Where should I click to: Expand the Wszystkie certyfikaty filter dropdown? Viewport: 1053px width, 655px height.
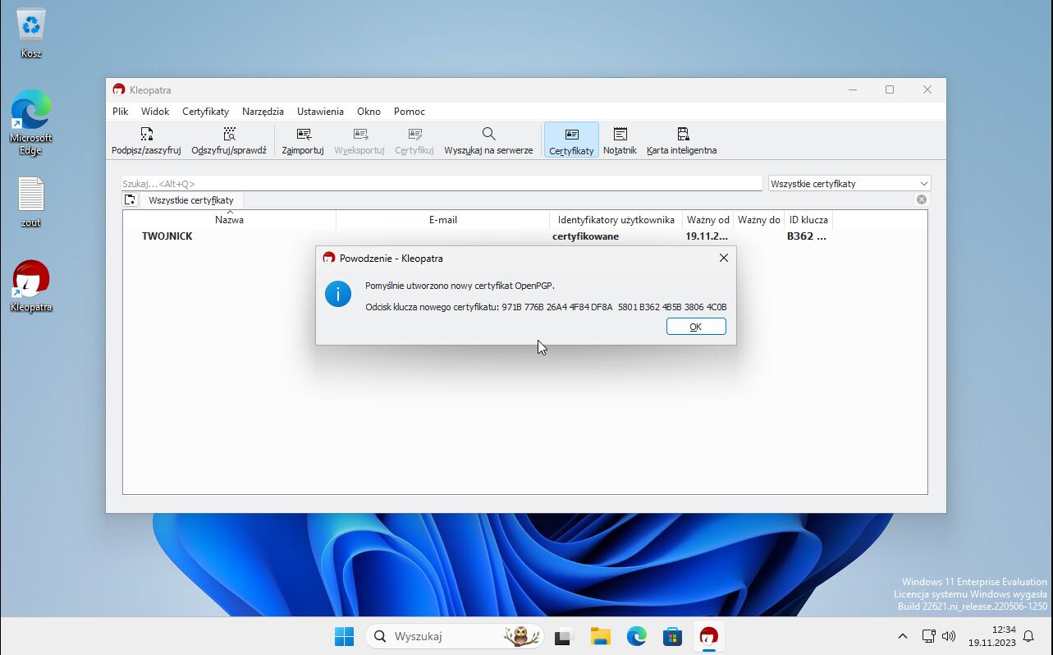[849, 184]
